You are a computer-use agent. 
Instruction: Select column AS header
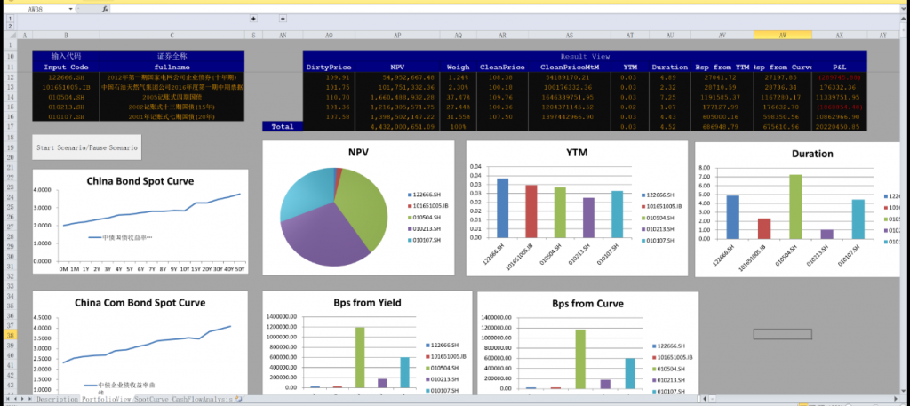point(569,36)
